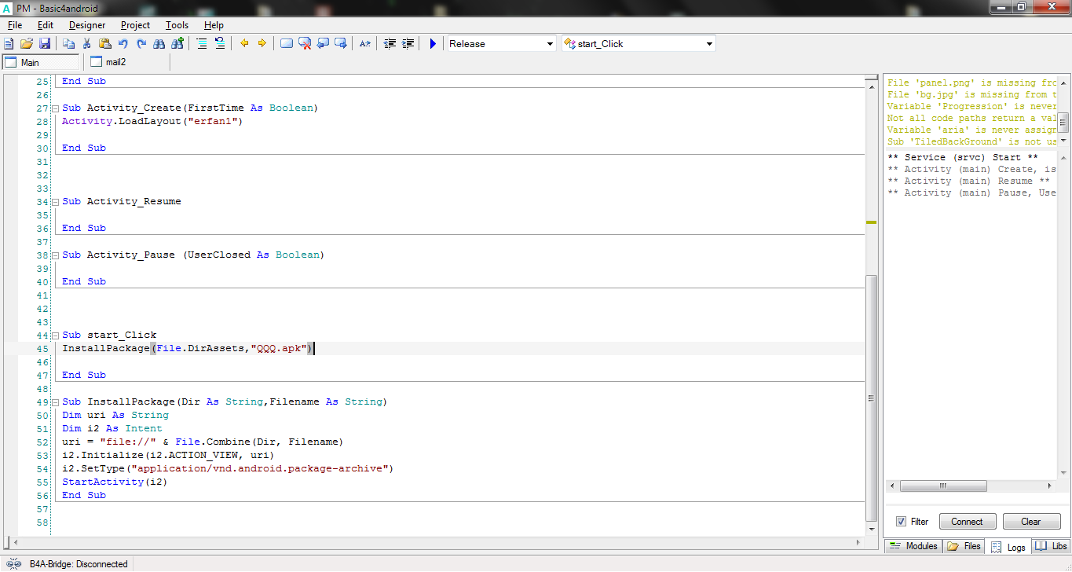Collapse the Activity_Create sub block
Viewport: 1072px width, 572px height.
55,108
